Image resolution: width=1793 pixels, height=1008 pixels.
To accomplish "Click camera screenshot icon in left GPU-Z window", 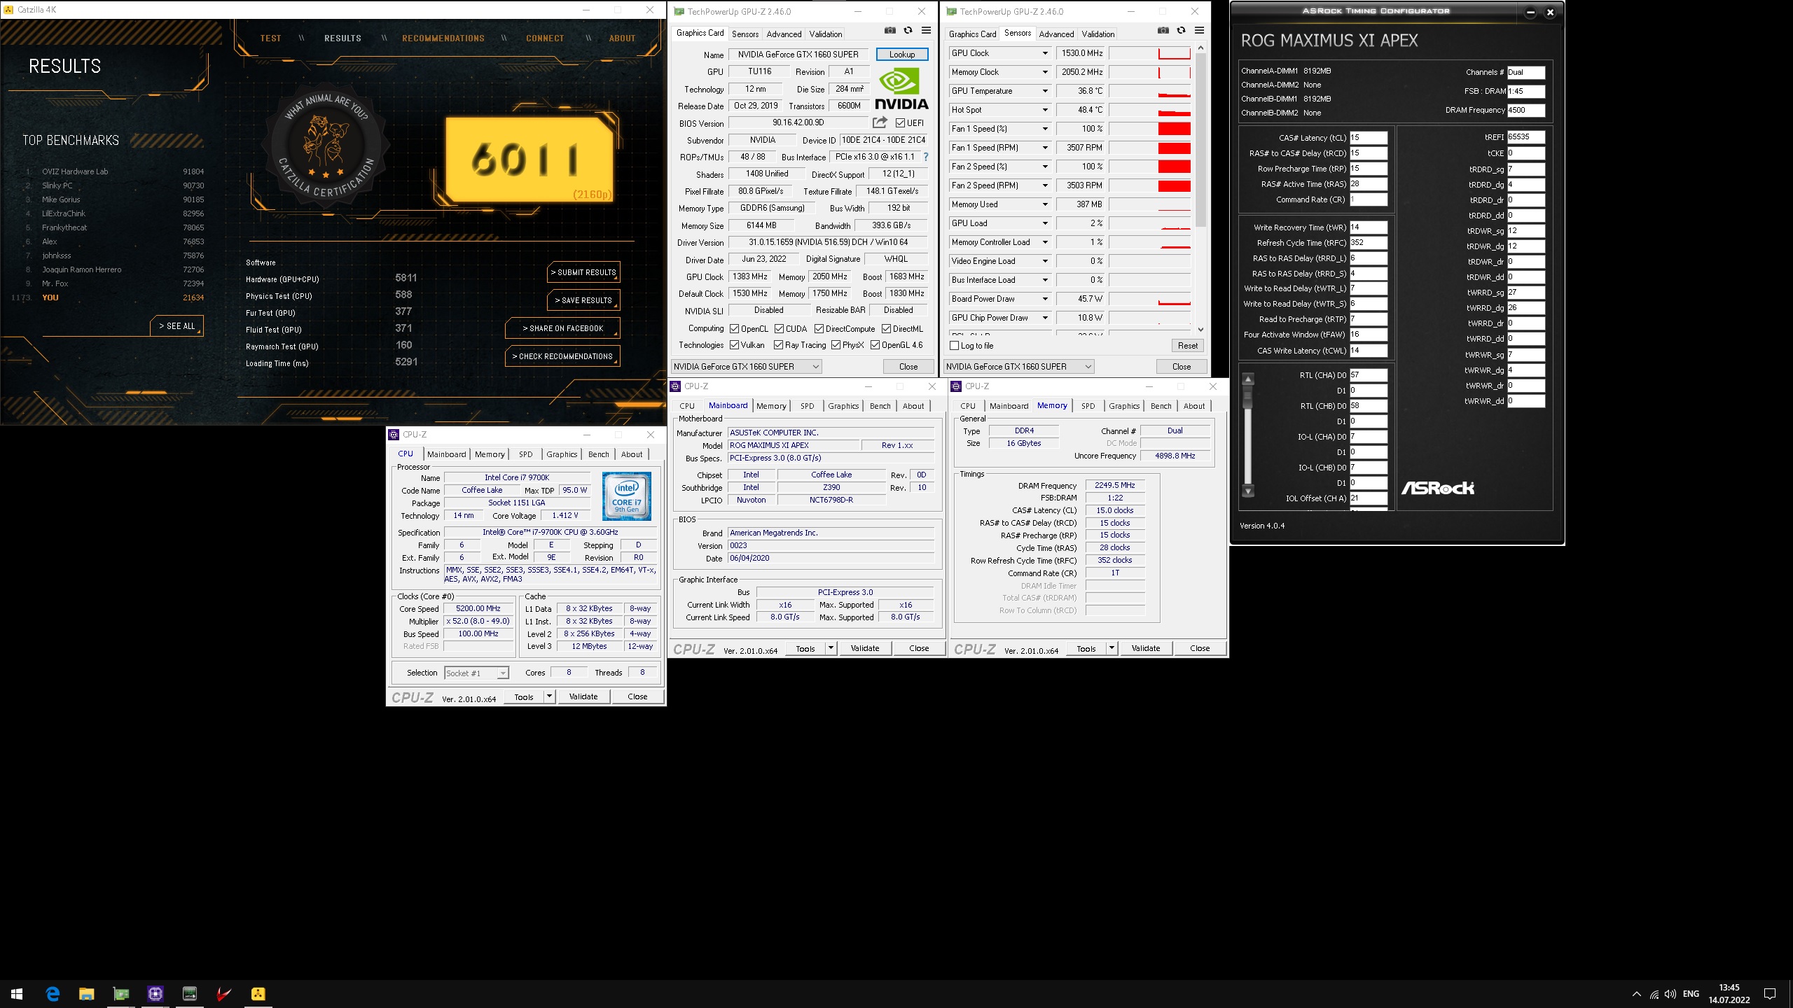I will [x=889, y=31].
